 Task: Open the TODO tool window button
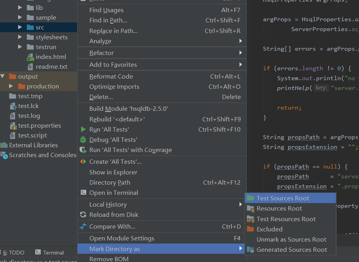(13, 253)
